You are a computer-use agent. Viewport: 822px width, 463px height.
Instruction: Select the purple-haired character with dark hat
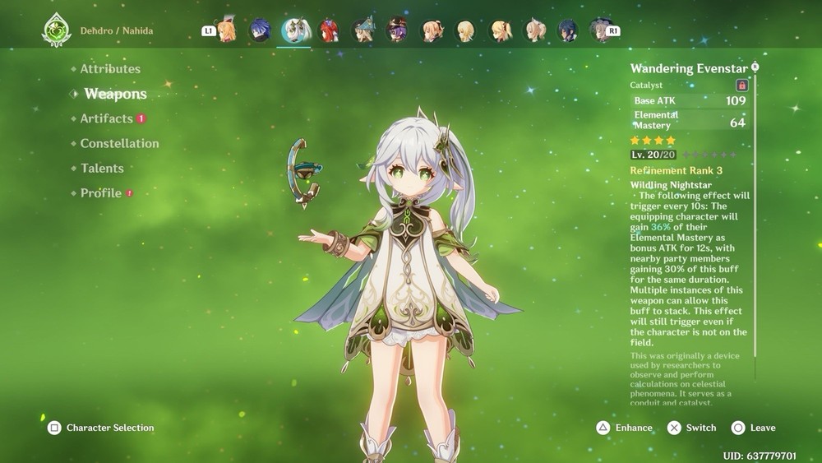[396, 30]
